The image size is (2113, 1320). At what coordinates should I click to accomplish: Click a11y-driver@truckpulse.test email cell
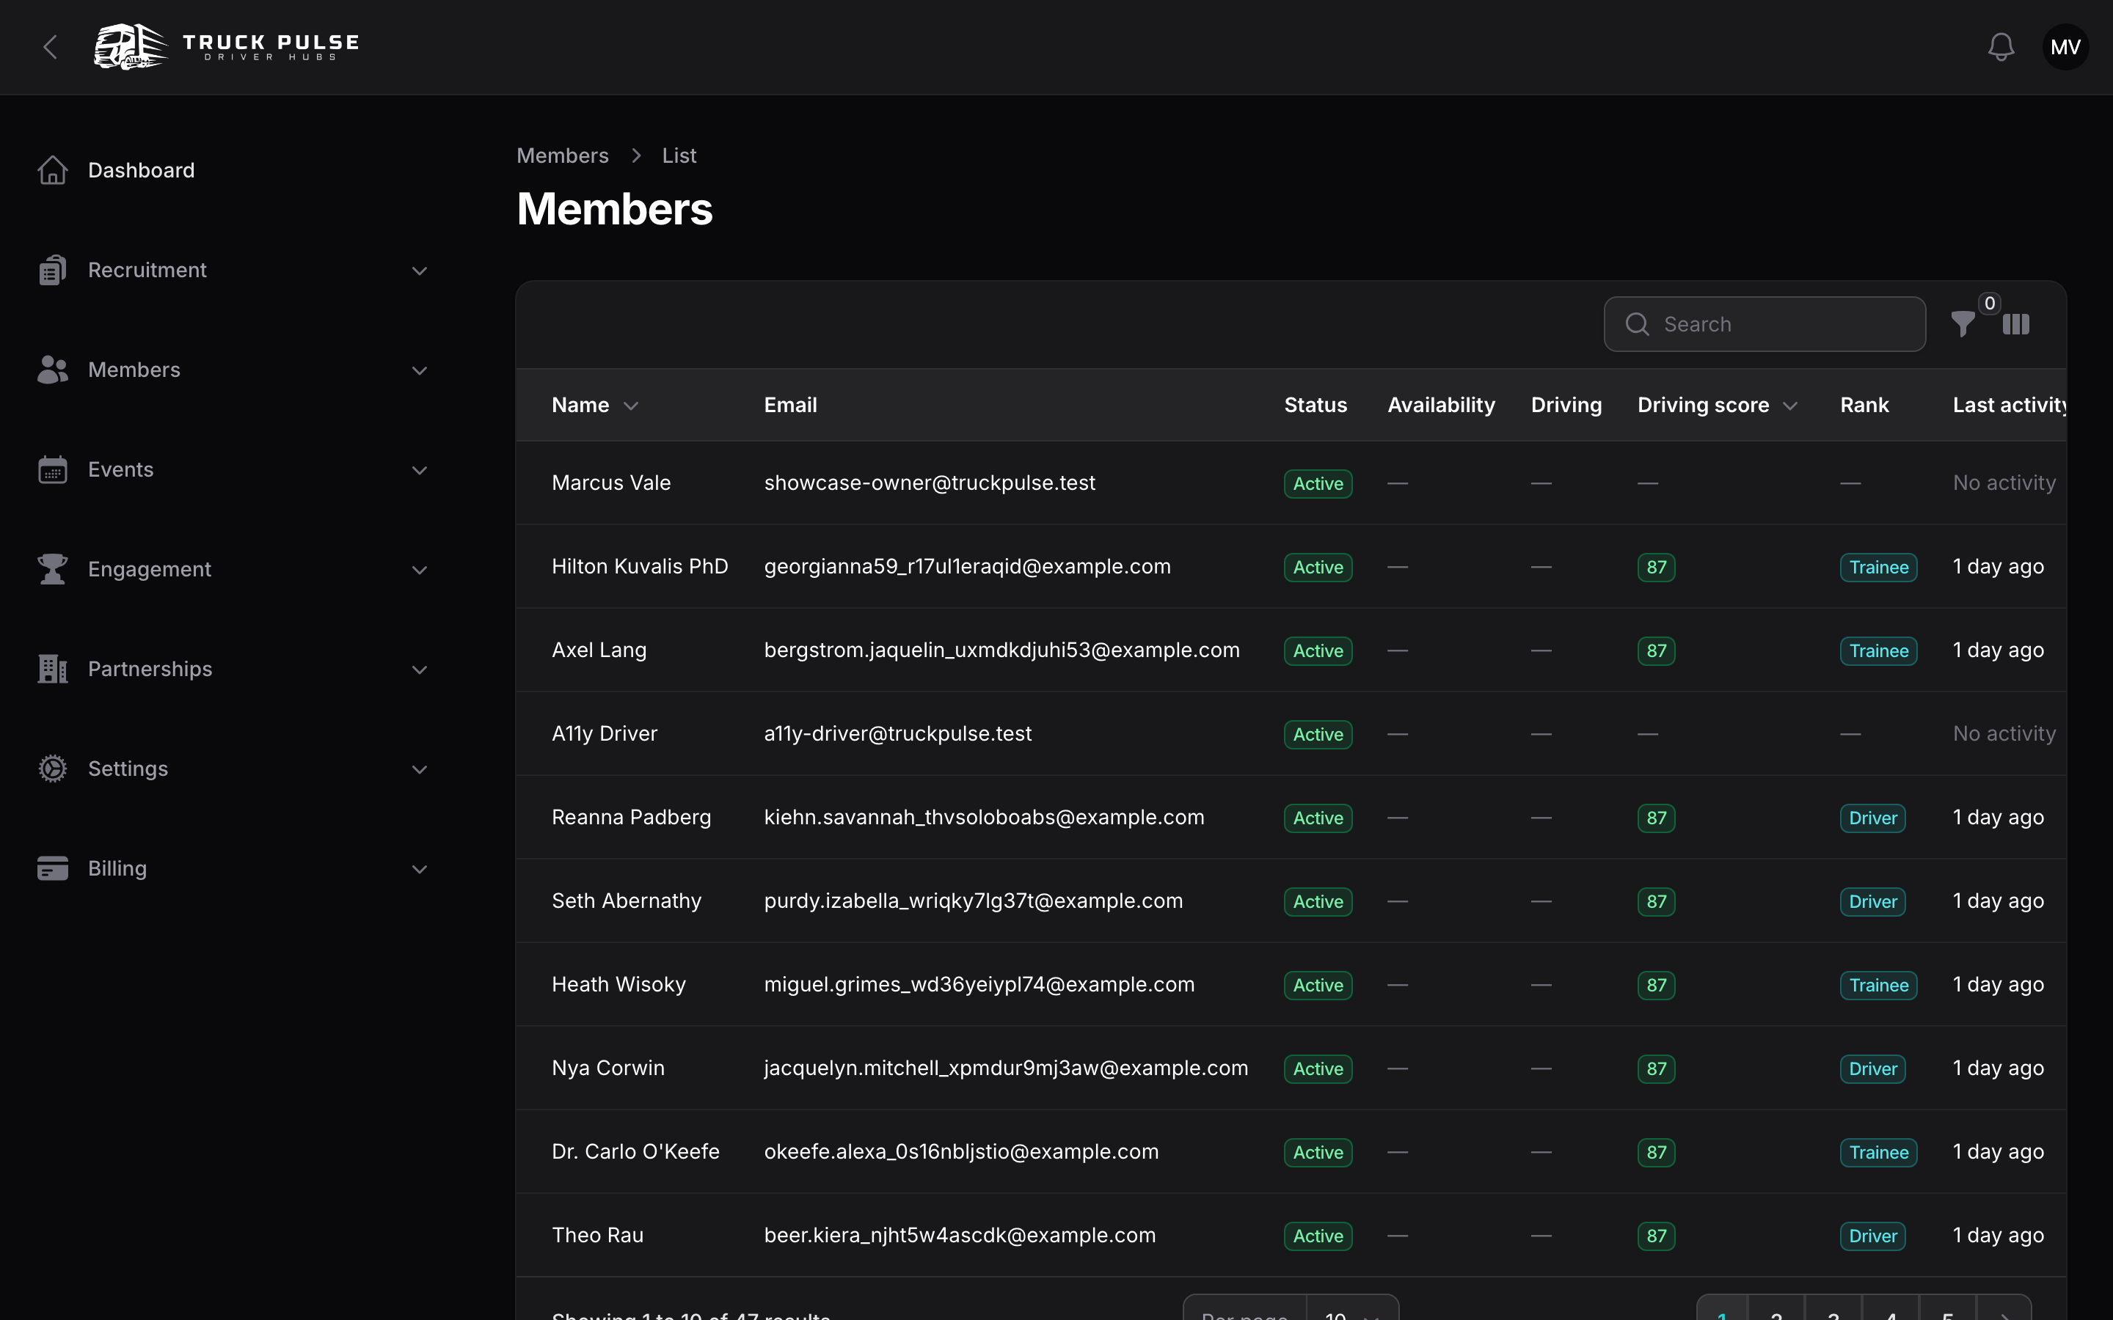[x=897, y=734]
